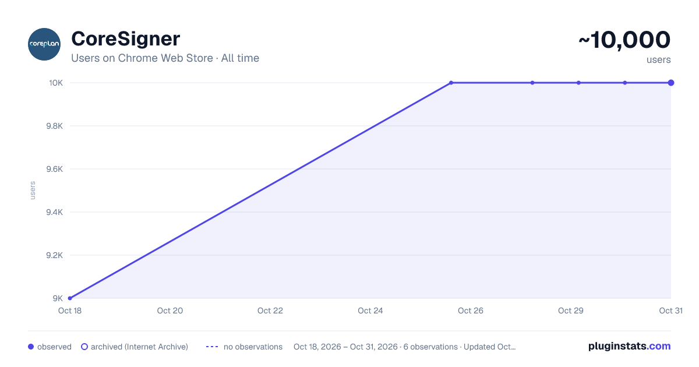Open the pluginstats.com link
This screenshot has height=367, width=699.
[629, 346]
